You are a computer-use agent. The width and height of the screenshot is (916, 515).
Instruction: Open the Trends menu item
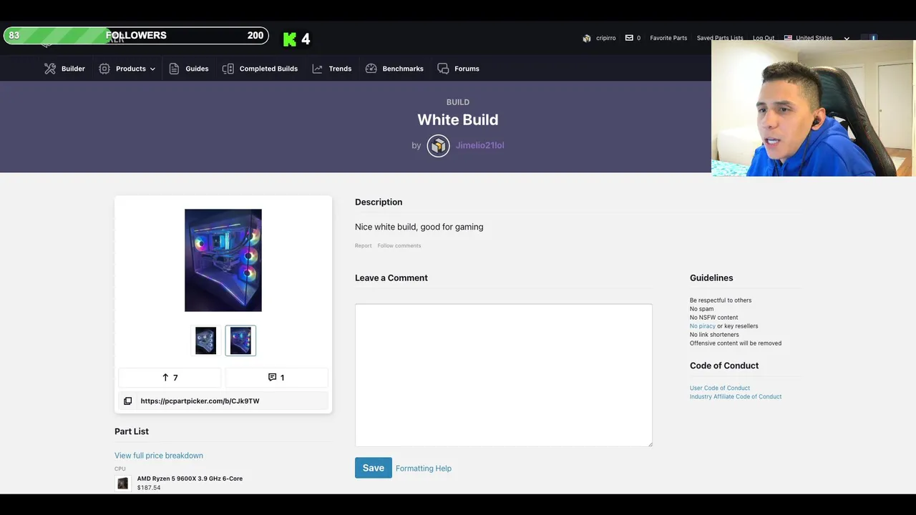pyautogui.click(x=340, y=69)
